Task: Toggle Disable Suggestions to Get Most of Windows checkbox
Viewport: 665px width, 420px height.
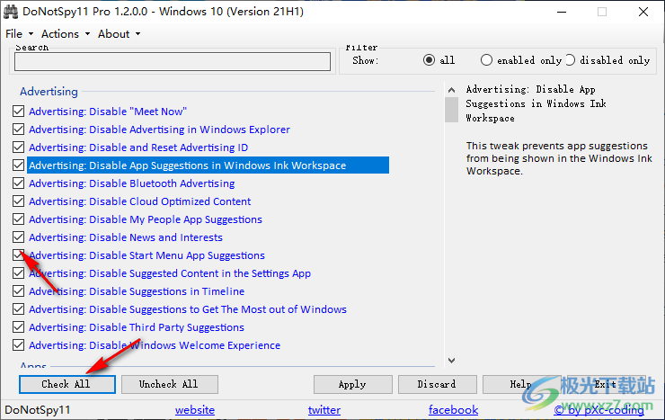Action: 18,309
